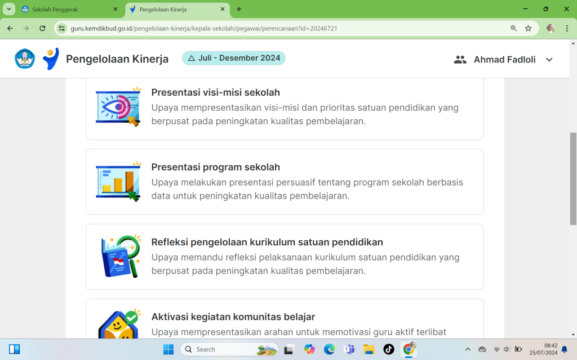This screenshot has height=360, width=577.
Task: Click the Refleksi pengelolaan kurikulum magnifier icon
Action: click(x=120, y=256)
